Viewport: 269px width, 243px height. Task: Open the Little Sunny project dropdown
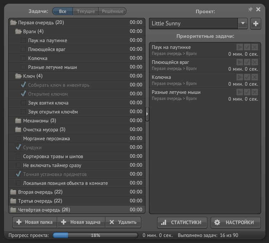(x=243, y=24)
